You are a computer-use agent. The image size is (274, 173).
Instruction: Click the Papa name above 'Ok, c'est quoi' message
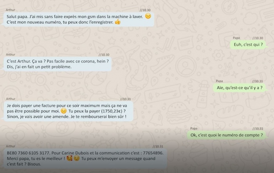194,128
